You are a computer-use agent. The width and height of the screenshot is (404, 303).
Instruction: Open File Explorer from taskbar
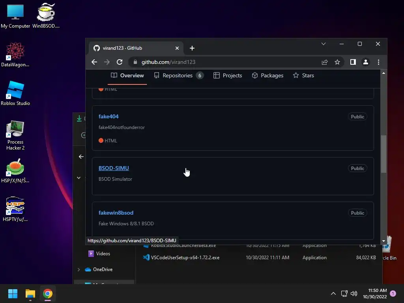pos(30,294)
